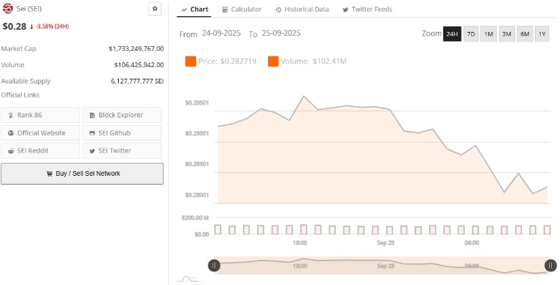Click the From date field 24-09-2025
560x285 pixels.
tap(223, 33)
